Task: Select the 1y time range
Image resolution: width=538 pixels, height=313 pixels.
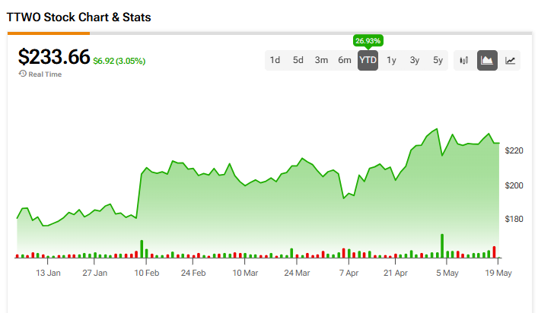Action: [391, 60]
